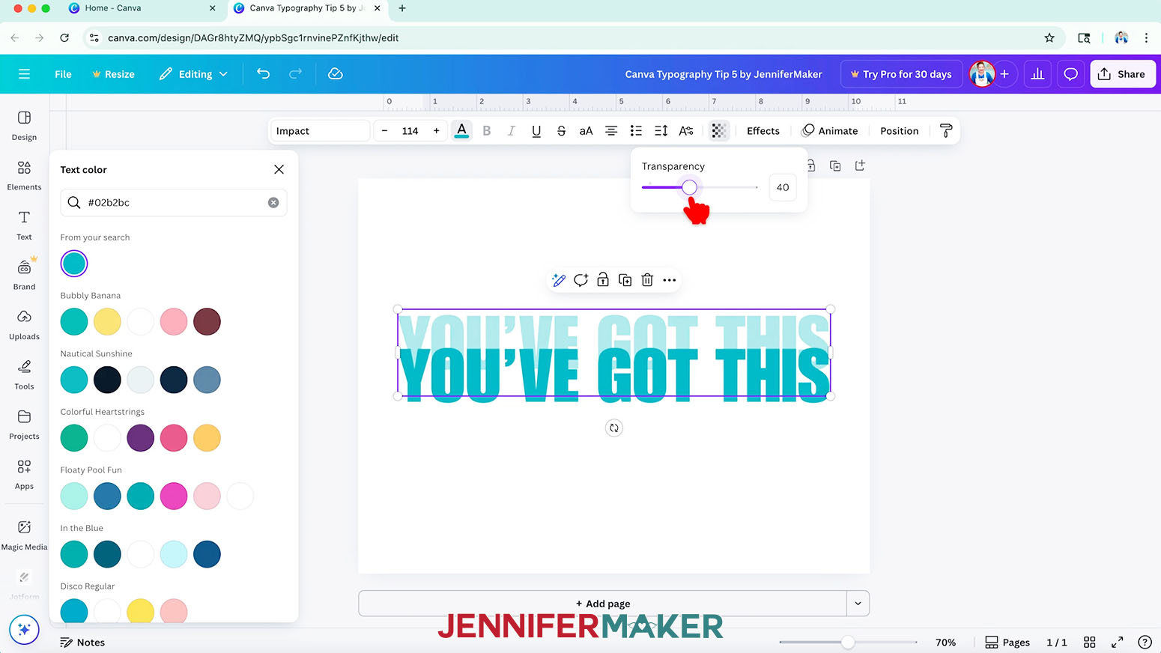Open the grid view icon

click(1090, 642)
